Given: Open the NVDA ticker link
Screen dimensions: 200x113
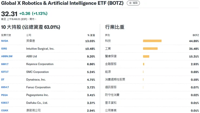Looking at the screenshot, I should (5, 41).
